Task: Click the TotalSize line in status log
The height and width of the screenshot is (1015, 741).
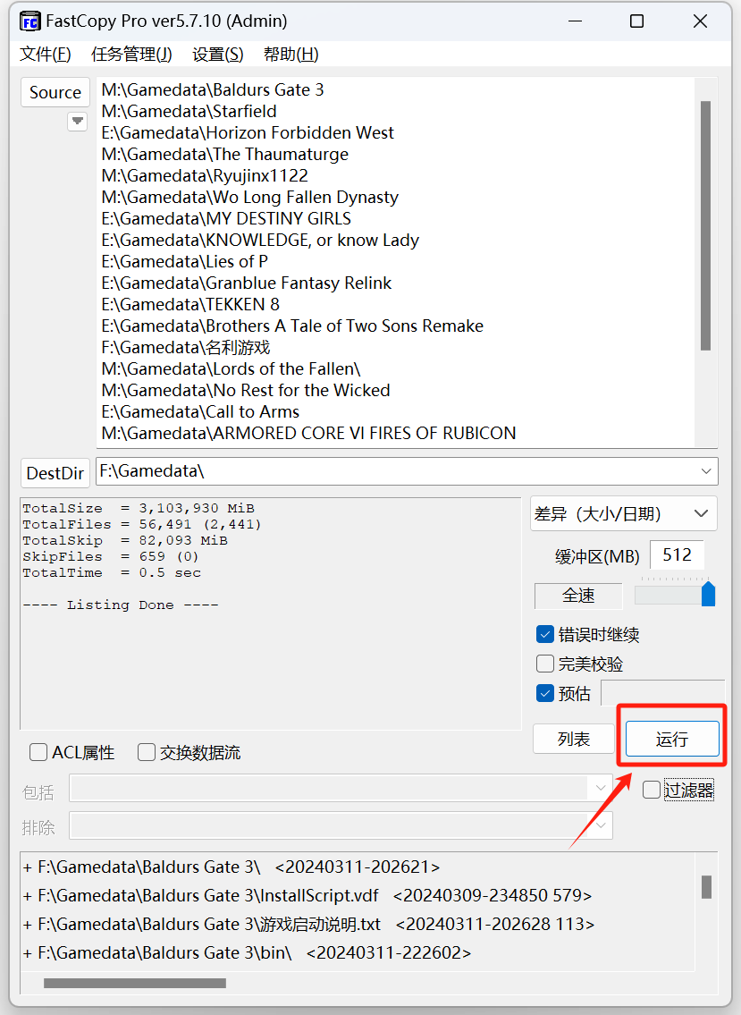Action: tap(139, 508)
